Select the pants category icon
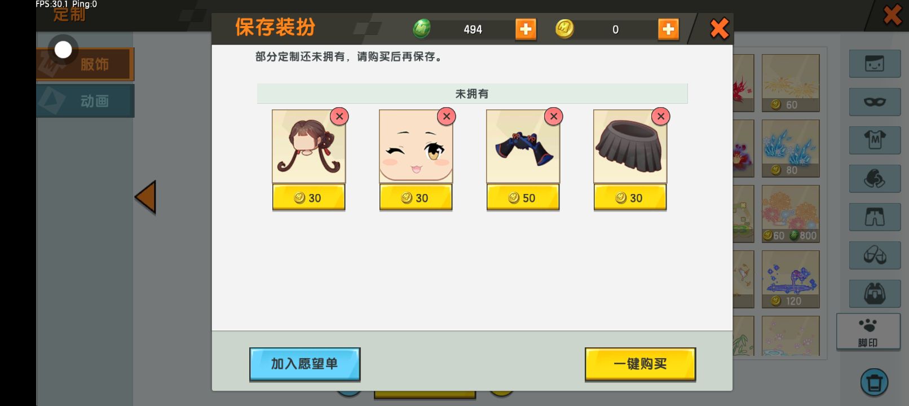 (x=875, y=217)
